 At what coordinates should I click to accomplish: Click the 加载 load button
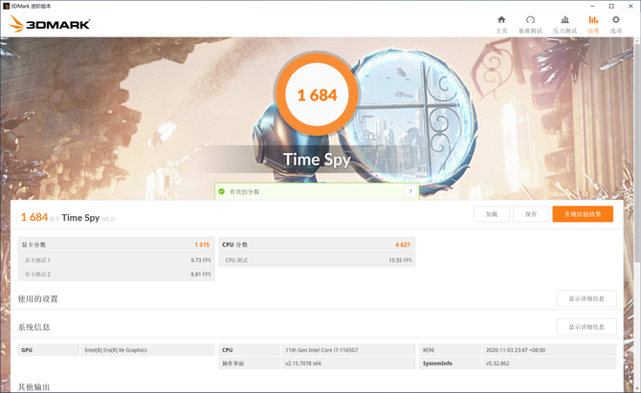tap(491, 214)
